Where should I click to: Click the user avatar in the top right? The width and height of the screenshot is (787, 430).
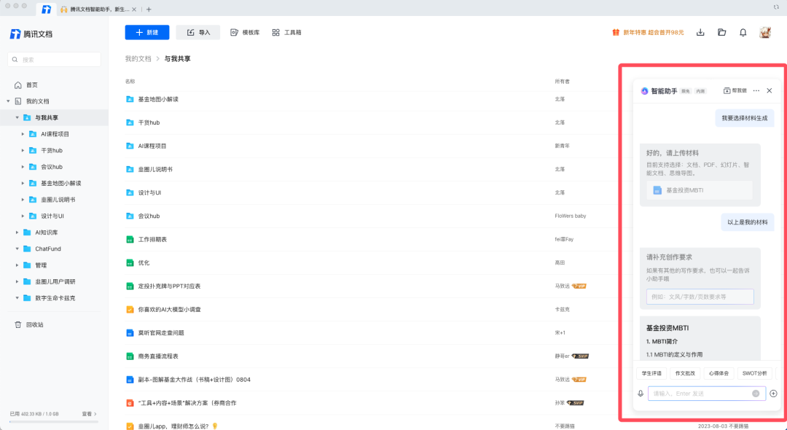click(x=765, y=33)
